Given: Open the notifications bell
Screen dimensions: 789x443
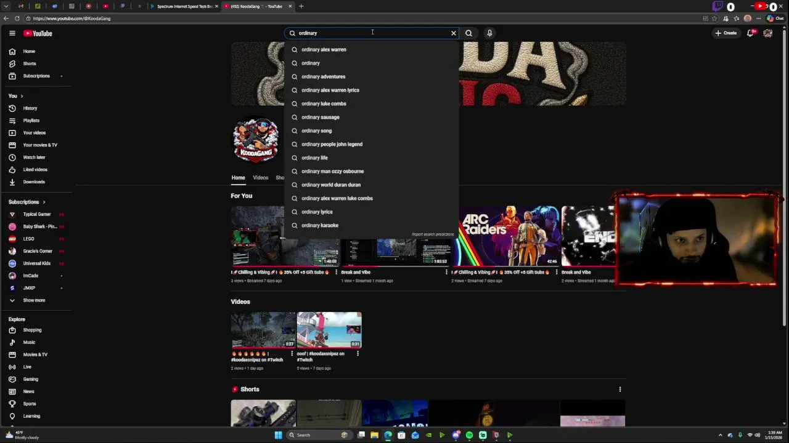Looking at the screenshot, I should tap(751, 33).
